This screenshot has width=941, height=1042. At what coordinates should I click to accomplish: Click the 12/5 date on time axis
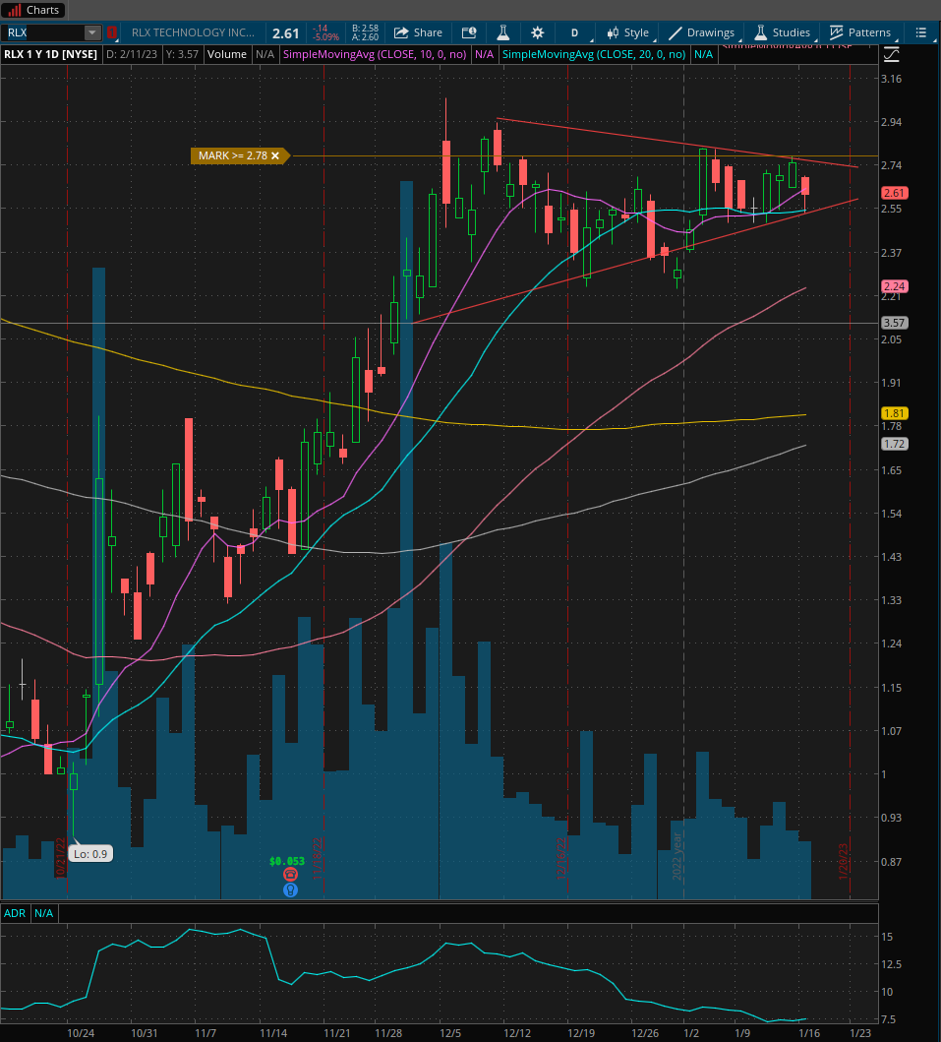point(450,1033)
